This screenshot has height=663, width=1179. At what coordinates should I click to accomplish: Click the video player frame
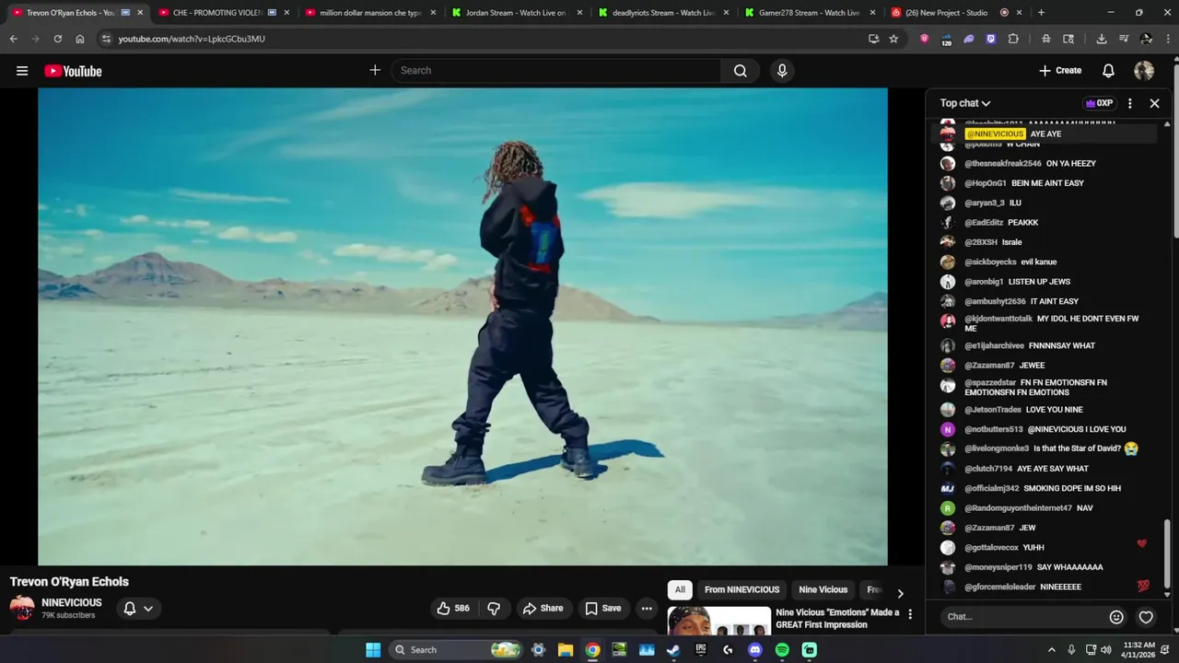point(462,326)
